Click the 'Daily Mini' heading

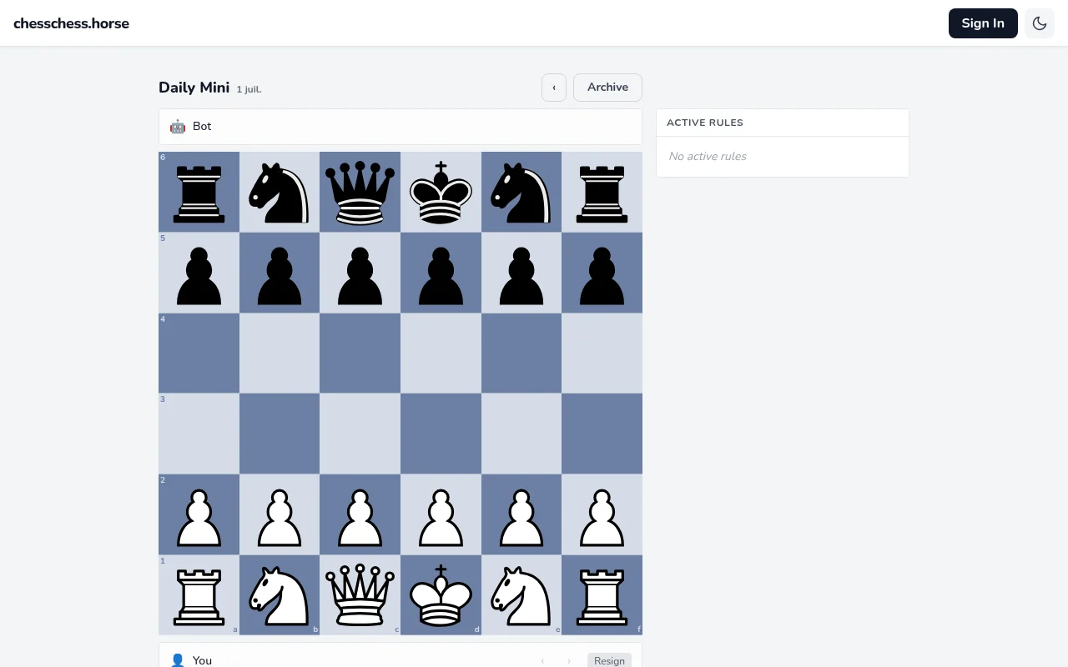[194, 88]
